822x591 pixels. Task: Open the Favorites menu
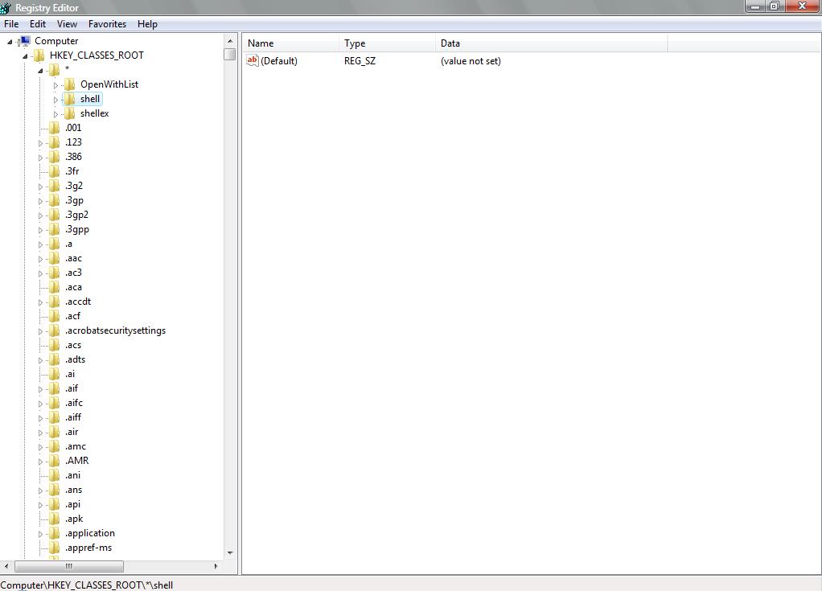[x=107, y=24]
